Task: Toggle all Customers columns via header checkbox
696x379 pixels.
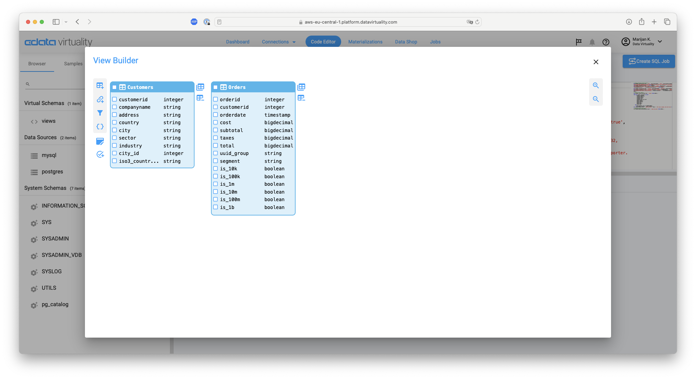Action: coord(115,87)
